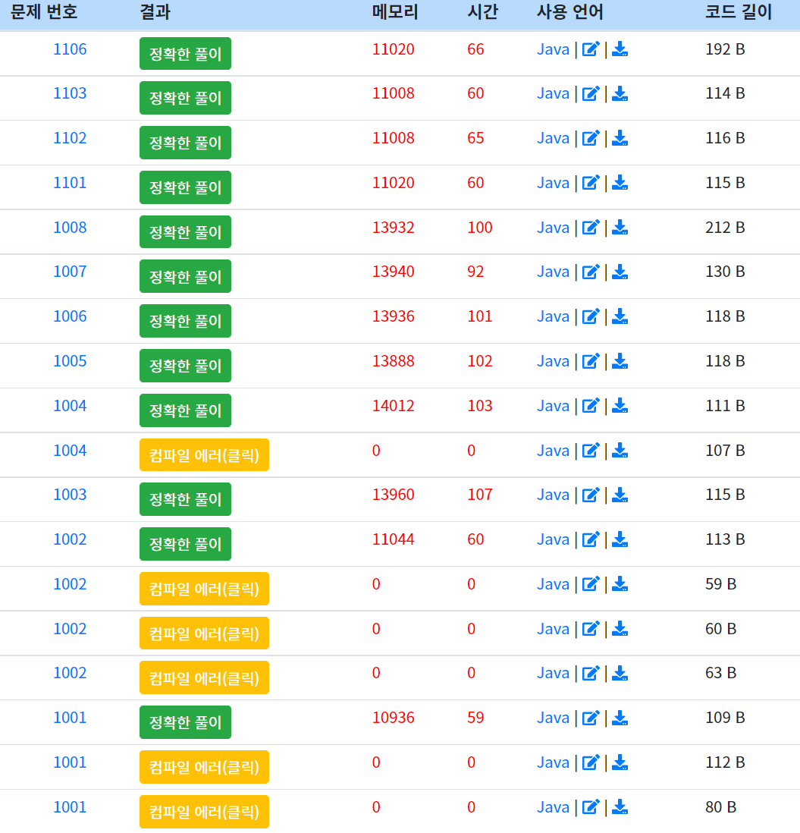Click the 코드 길이 column header
Image resolution: width=800 pixels, height=833 pixels.
point(739,12)
